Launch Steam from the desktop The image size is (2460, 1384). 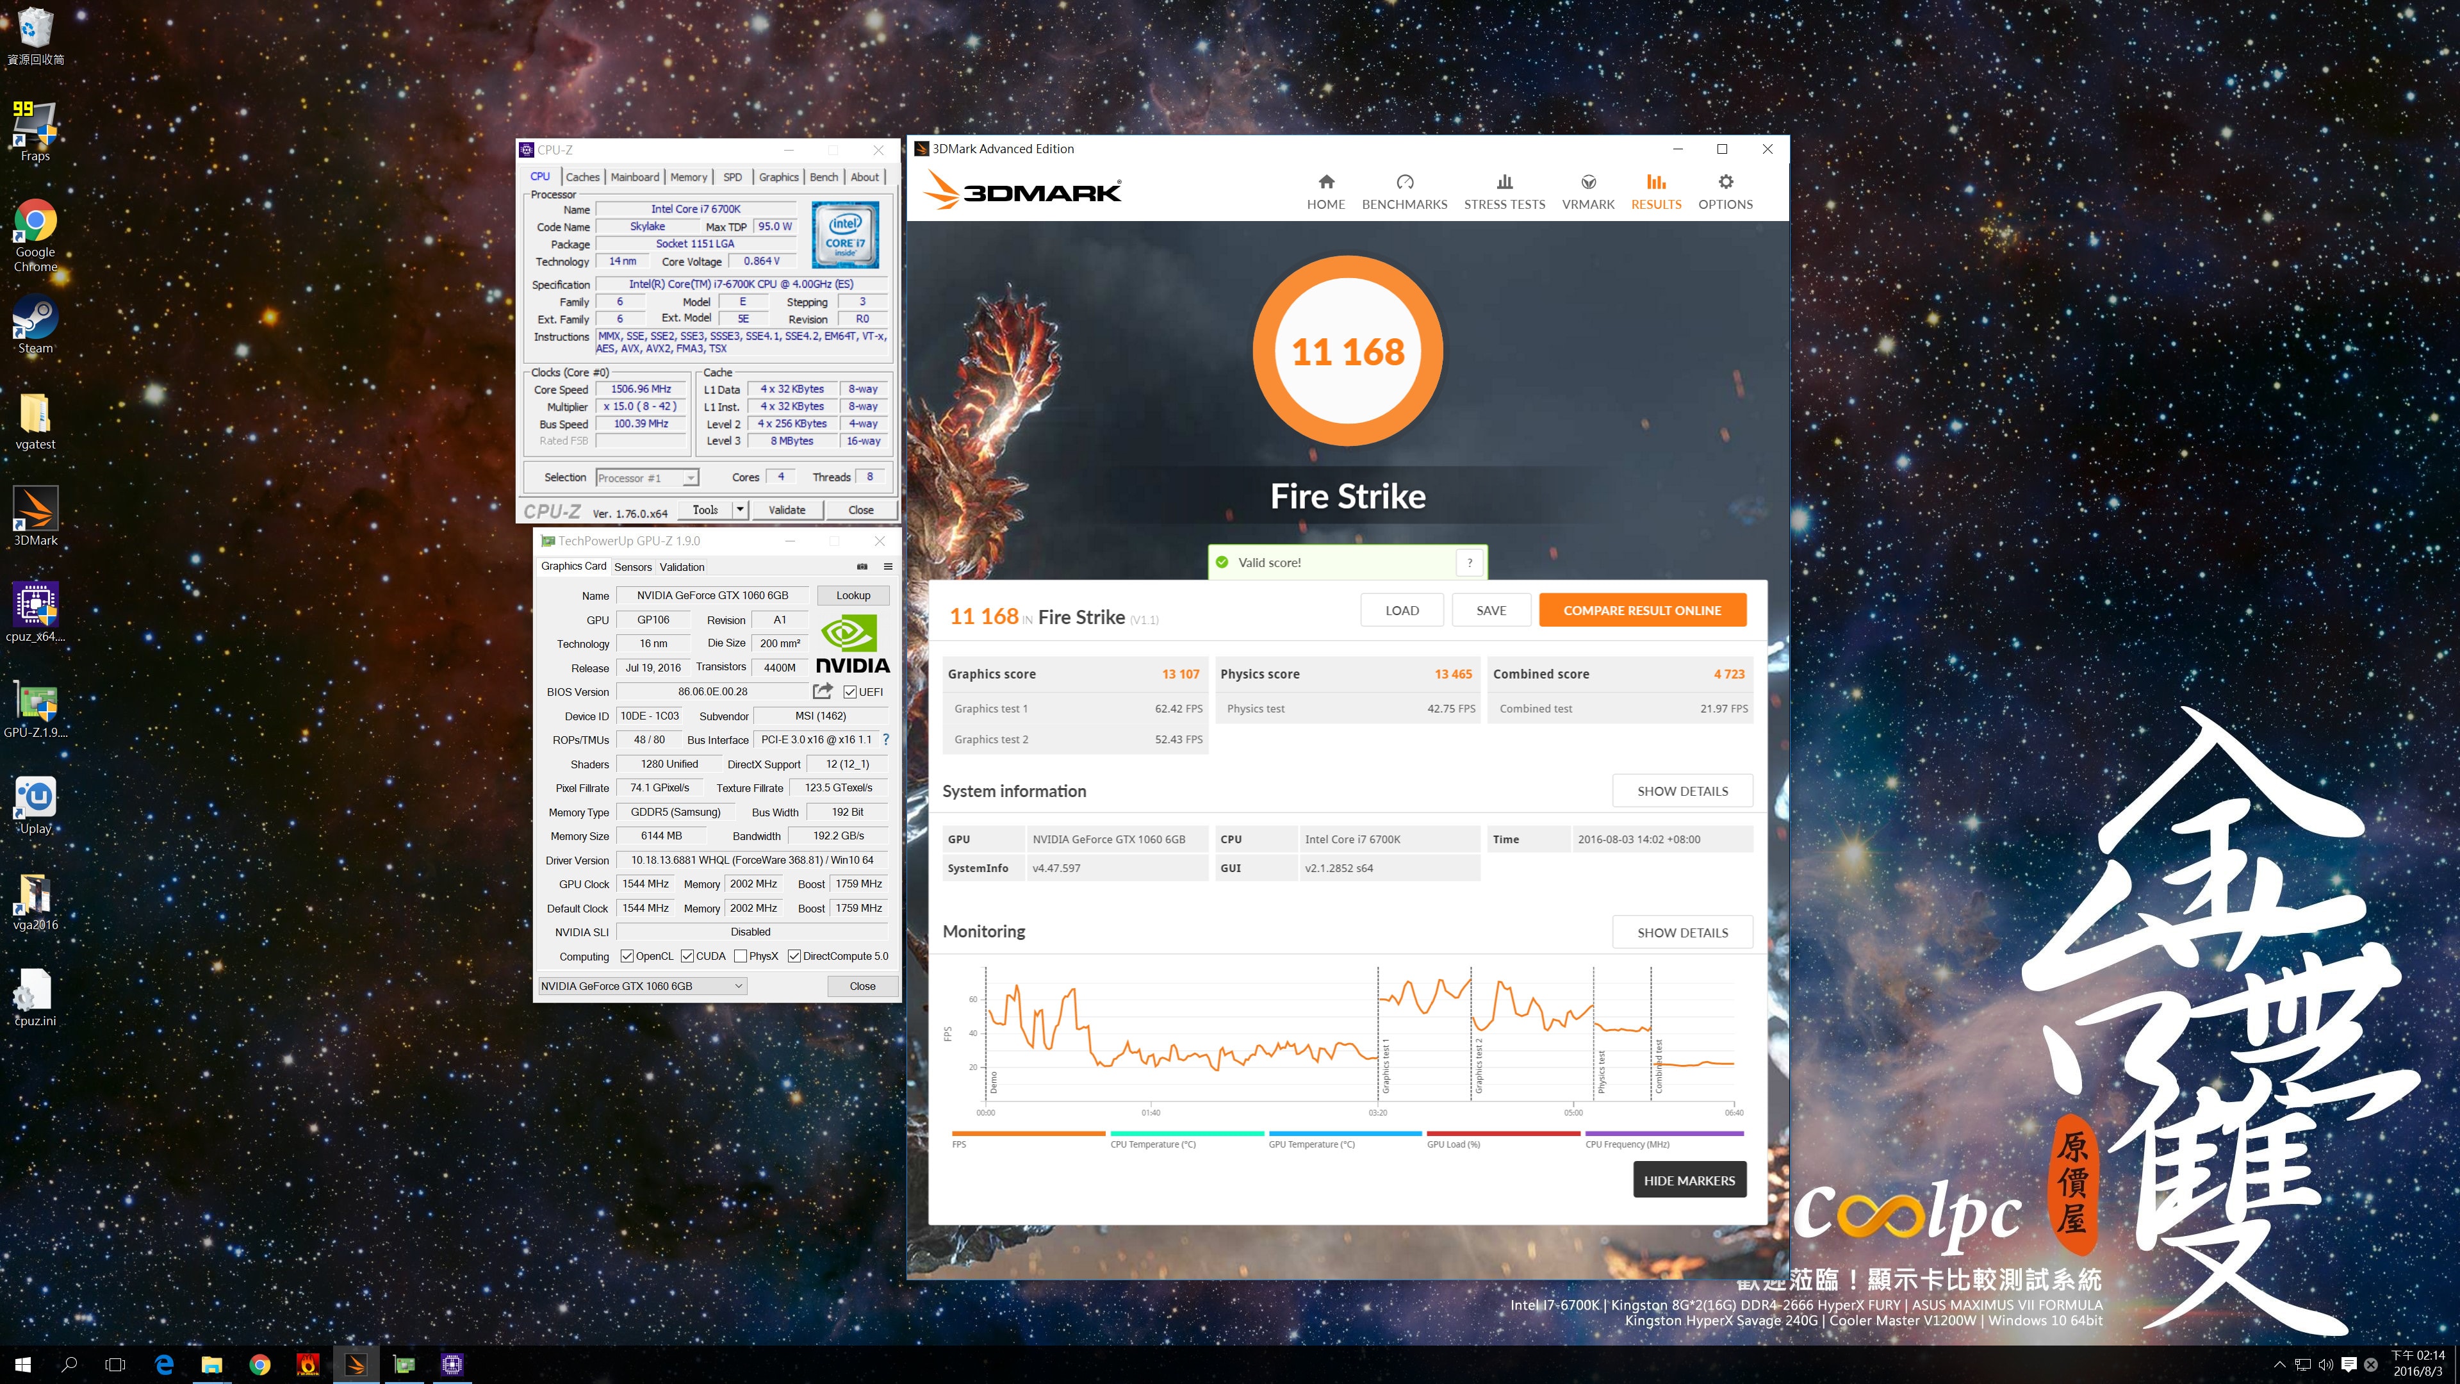click(x=35, y=325)
